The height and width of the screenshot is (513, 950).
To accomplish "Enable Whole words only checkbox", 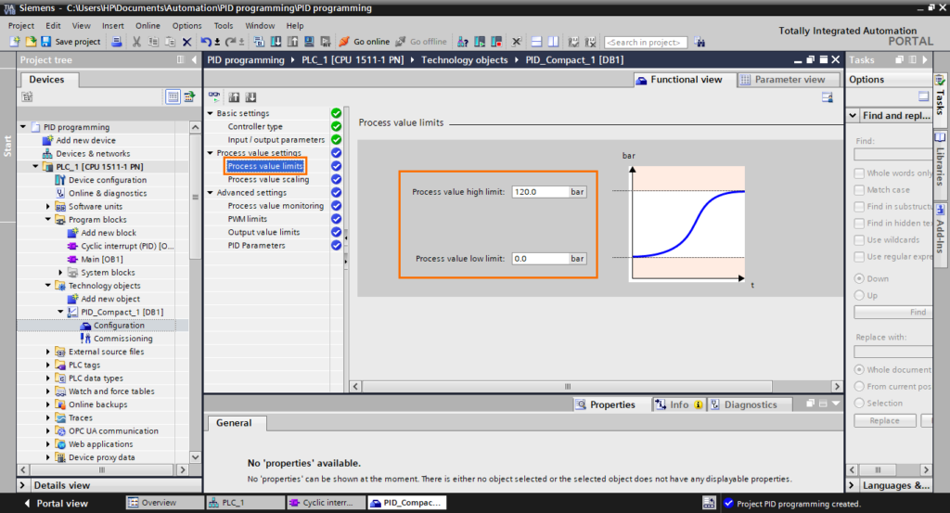I will click(x=859, y=173).
